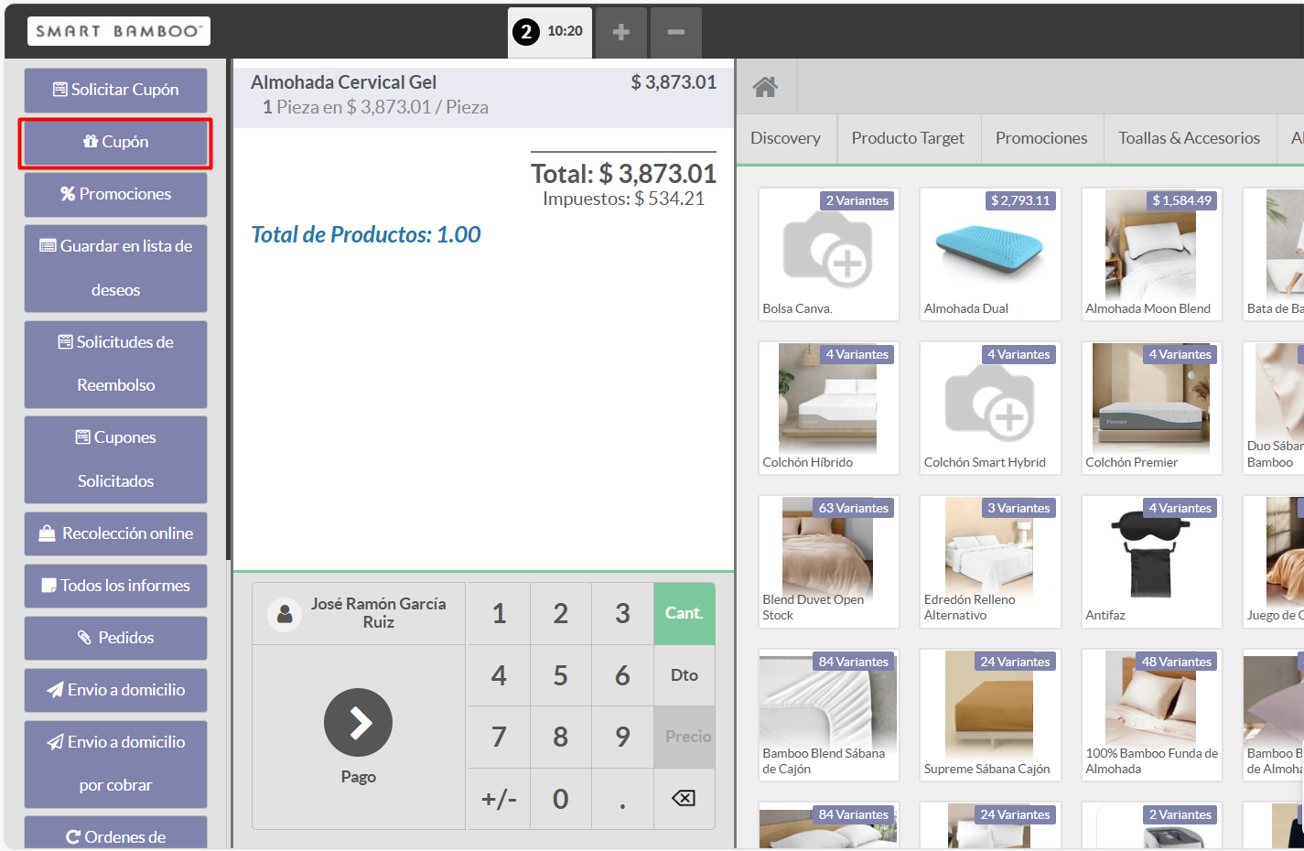Image resolution: width=1304 pixels, height=851 pixels.
Task: Tap numpad digit 4
Action: point(499,675)
